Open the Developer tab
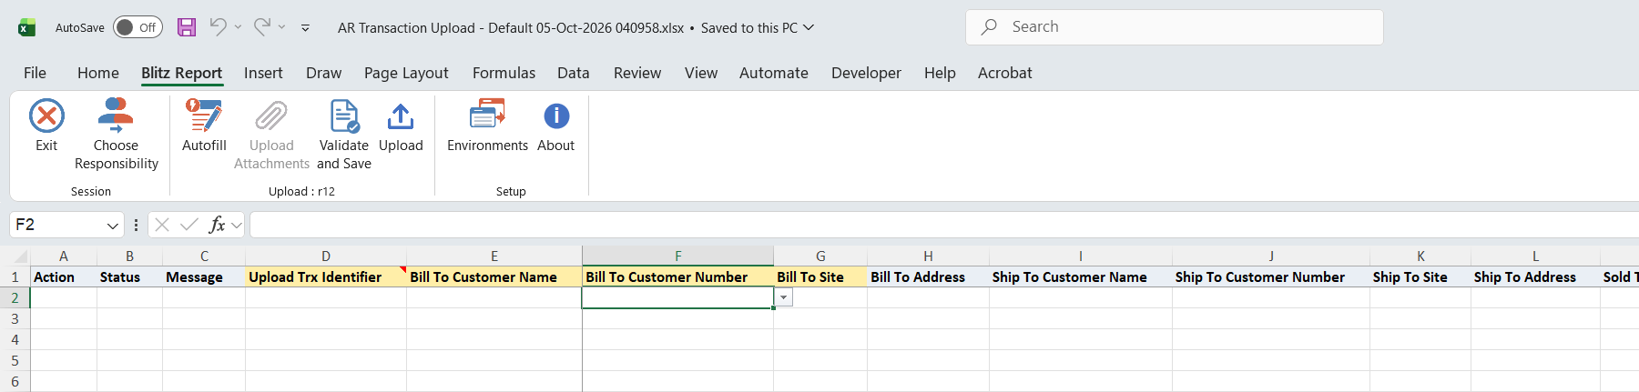The width and height of the screenshot is (1639, 392). pyautogui.click(x=866, y=73)
